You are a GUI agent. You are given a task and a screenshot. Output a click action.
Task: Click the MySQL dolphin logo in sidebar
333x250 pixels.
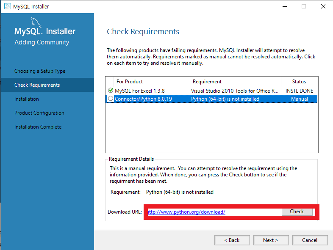[x=36, y=22]
